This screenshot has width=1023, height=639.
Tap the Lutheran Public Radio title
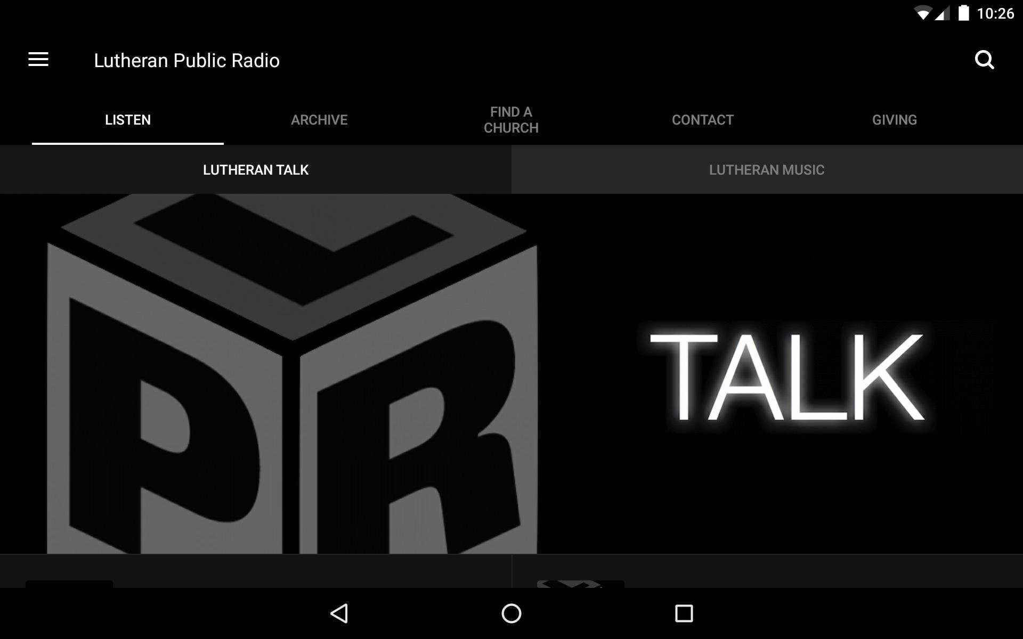coord(186,60)
